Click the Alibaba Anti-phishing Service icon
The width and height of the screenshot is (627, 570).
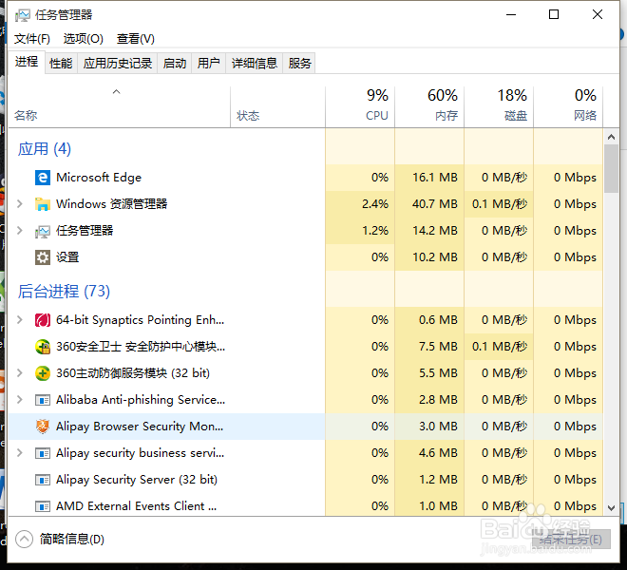[x=43, y=400]
